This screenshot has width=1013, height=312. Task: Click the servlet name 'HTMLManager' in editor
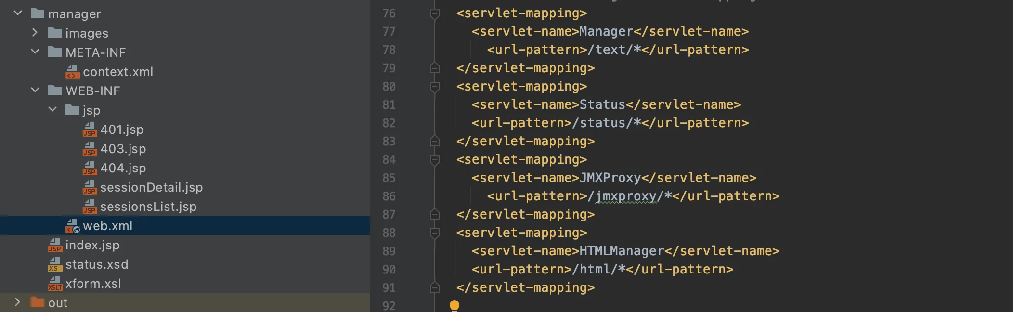point(622,251)
